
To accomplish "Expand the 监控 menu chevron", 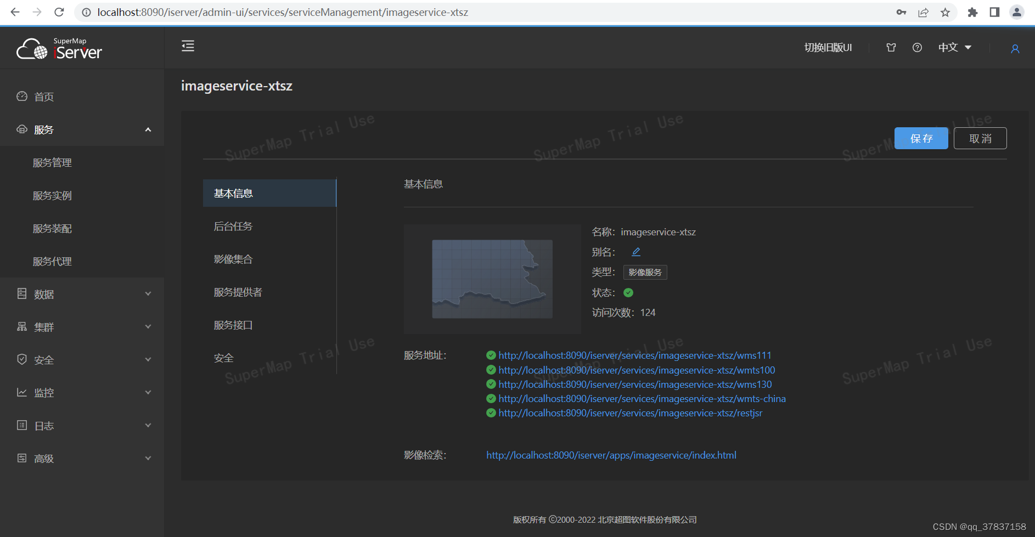I will pos(148,393).
